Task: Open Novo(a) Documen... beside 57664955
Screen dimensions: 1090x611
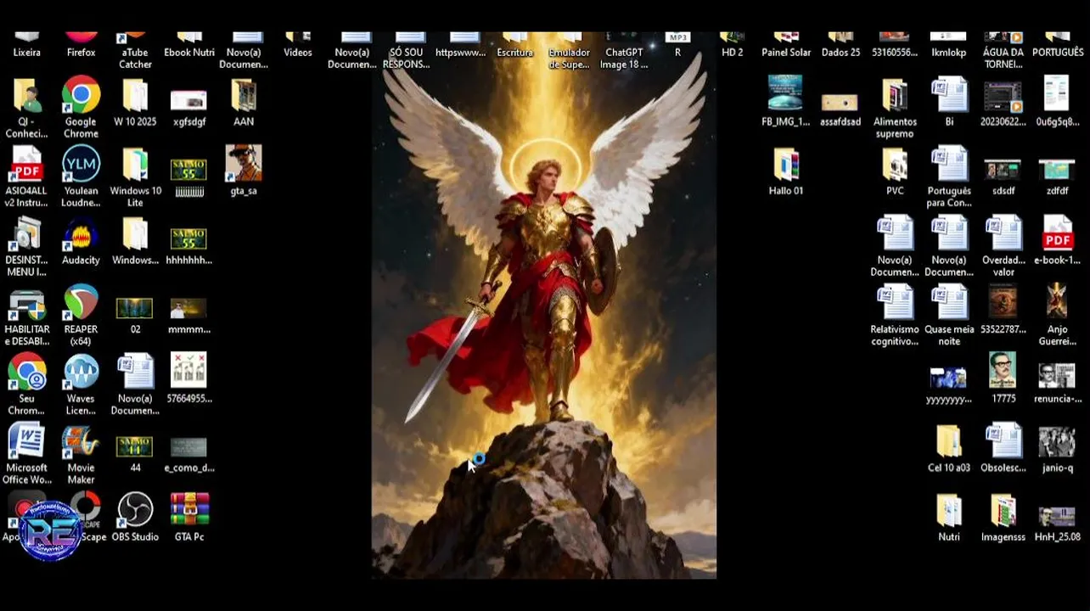Action: coord(135,372)
